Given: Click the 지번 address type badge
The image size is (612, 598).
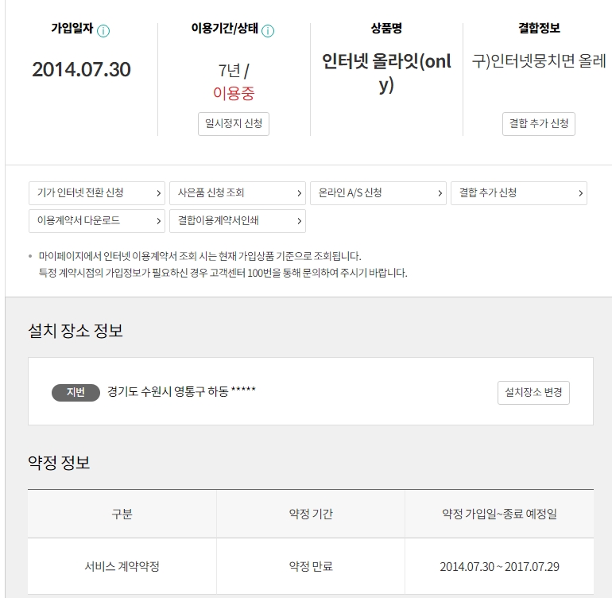Looking at the screenshot, I should pos(76,392).
